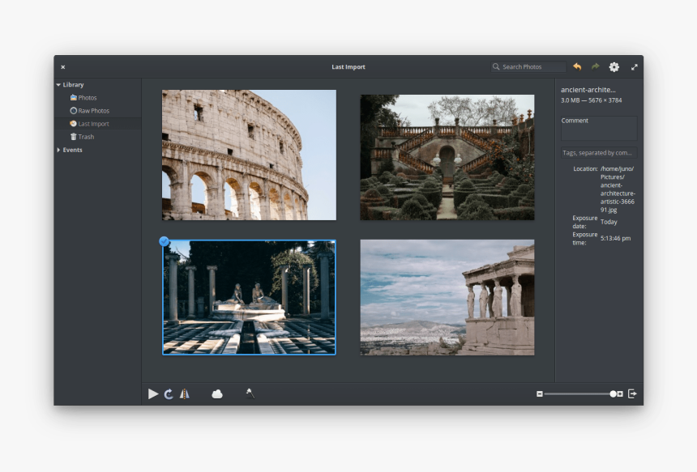Select the Colosseum photo thumbnail

(249, 155)
